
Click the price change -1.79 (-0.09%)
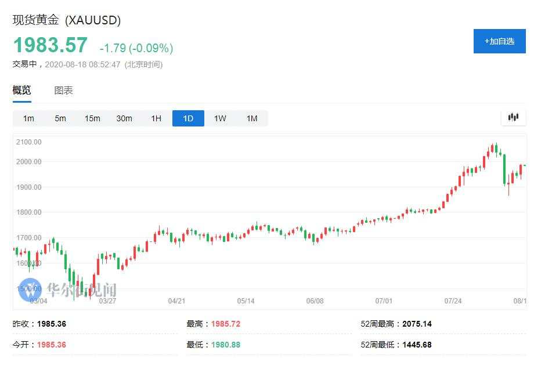coord(136,48)
